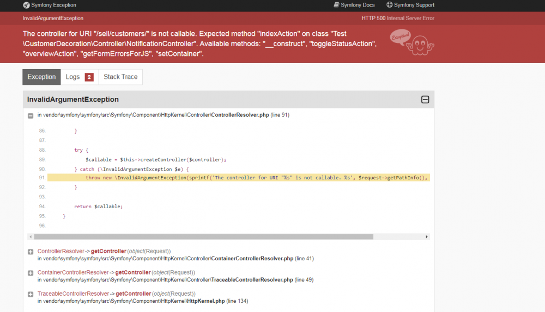Click HttpKernel.php (line 134) path
Viewport: 545px width, 312px height.
[x=143, y=301]
